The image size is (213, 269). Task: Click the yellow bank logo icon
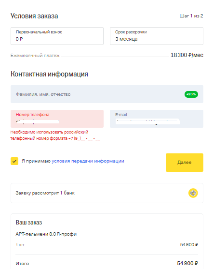[193, 193]
